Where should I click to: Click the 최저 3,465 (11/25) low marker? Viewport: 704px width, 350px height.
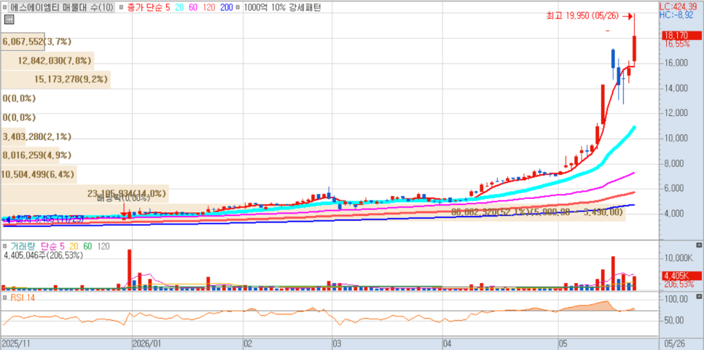click(44, 219)
